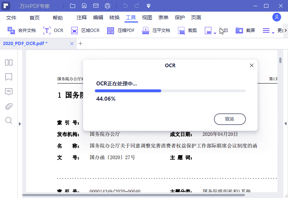
Task: Click the OCR tool icon
Action: click(x=47, y=31)
